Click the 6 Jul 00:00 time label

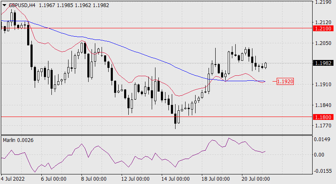tap(53, 179)
